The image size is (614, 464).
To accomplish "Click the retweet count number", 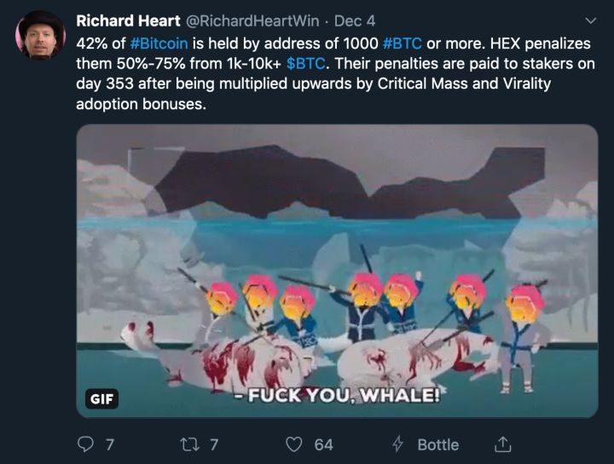I will point(214,444).
